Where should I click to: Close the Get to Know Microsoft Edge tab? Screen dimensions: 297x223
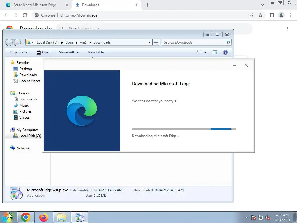(x=67, y=5)
